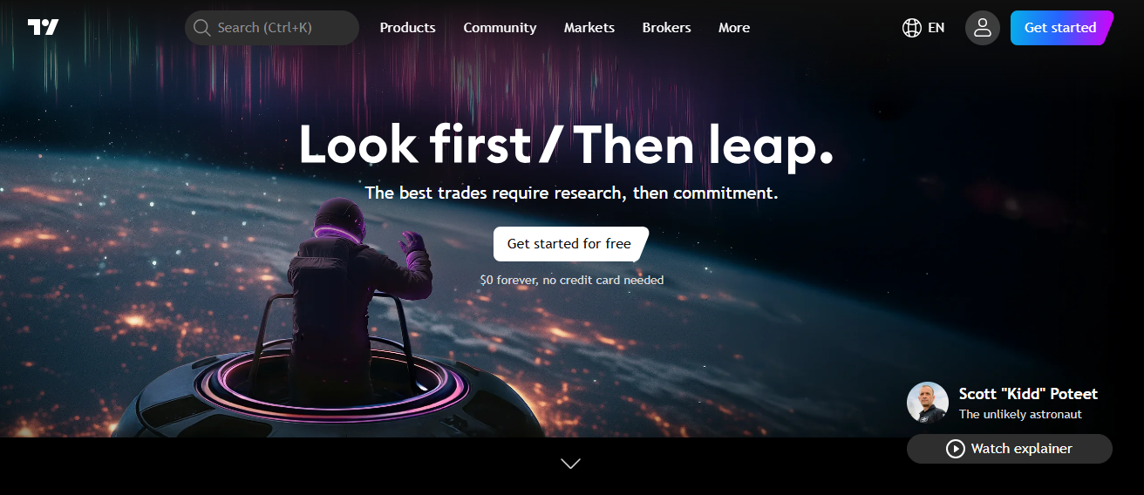
Task: Open the user profile icon menu
Action: (983, 28)
